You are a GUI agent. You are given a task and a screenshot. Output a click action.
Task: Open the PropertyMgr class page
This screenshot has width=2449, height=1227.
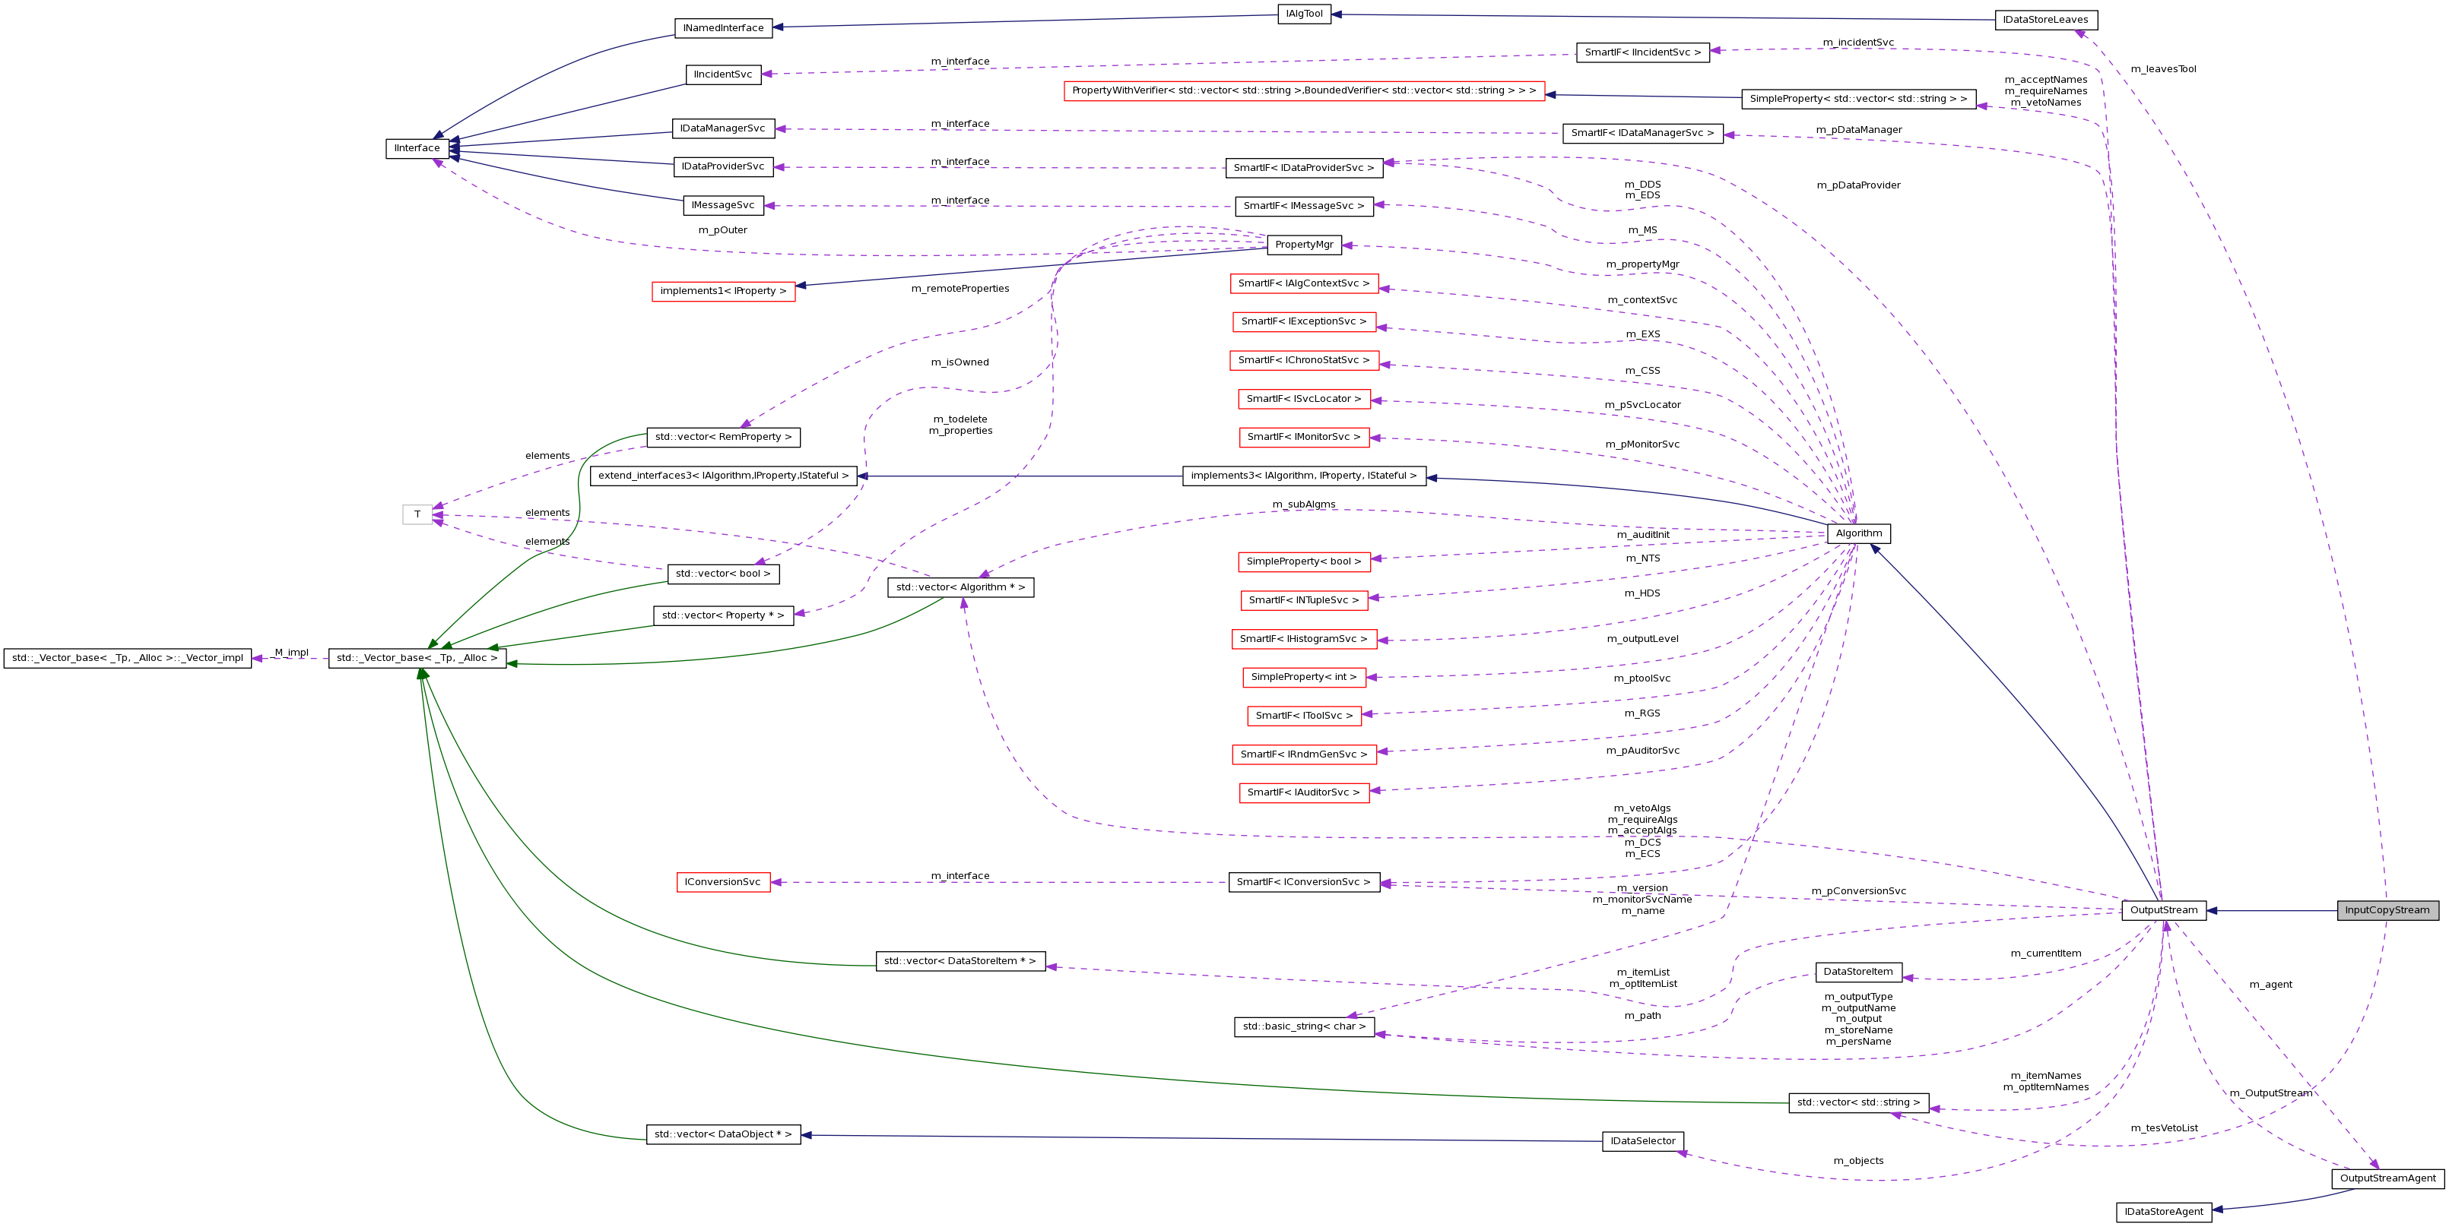point(1306,244)
